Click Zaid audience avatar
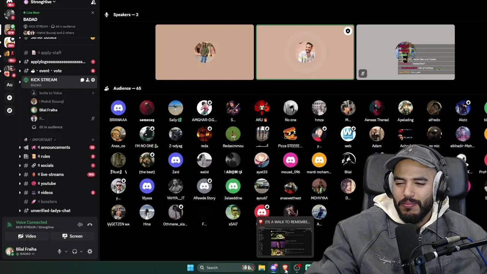The height and width of the screenshot is (274, 487). (176, 160)
